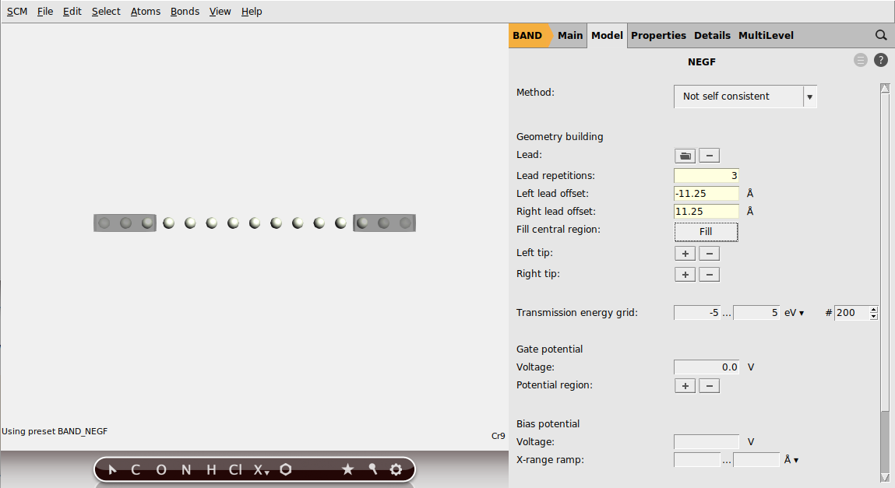Click the gear settings icon in toolbar
Screen dimensions: 895x488
tap(396, 469)
